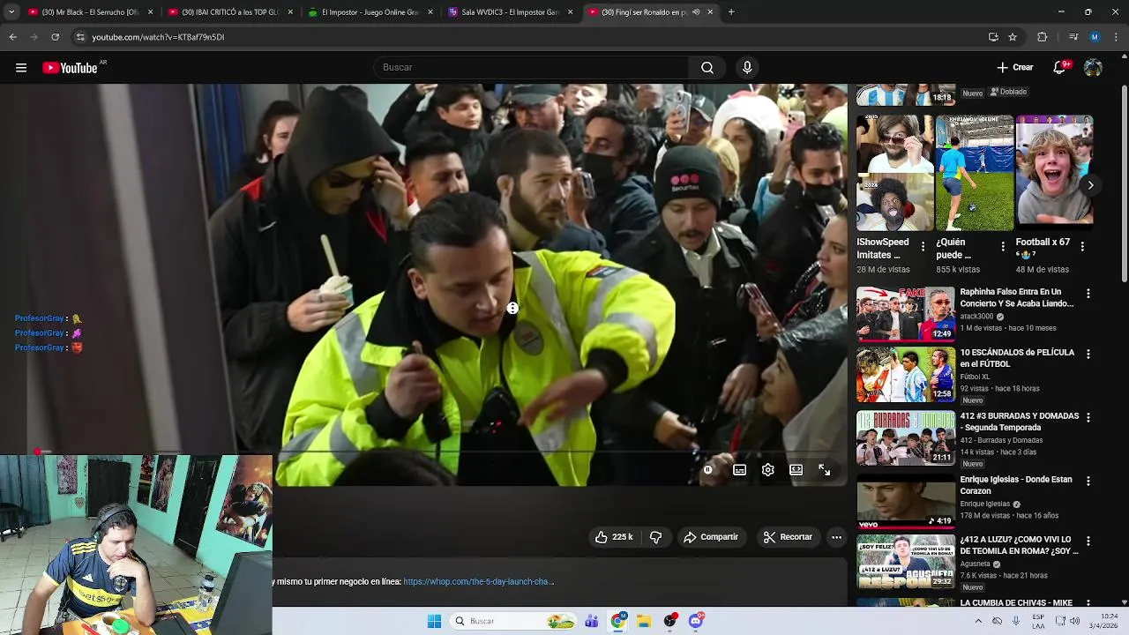Screen dimensions: 1129x635
Task: Open YouTube notifications bell
Action: [x=1060, y=68]
